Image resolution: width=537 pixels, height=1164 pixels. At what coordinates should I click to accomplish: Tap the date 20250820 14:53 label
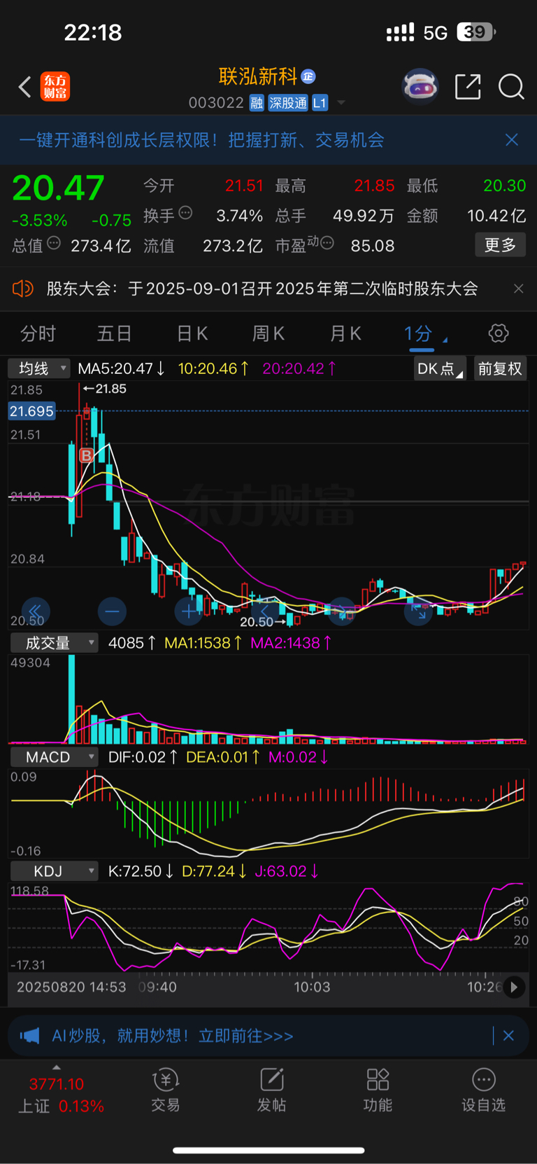point(71,987)
